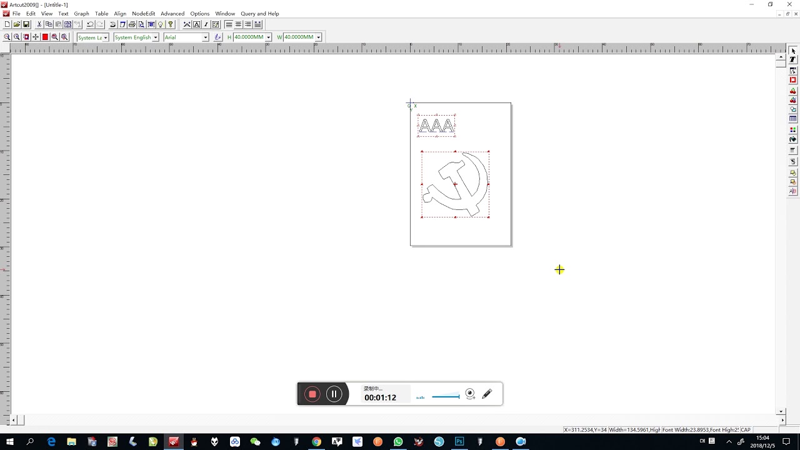The image size is (800, 450).
Task: Click the vertical scrollbar down arrow
Action: pos(781,412)
